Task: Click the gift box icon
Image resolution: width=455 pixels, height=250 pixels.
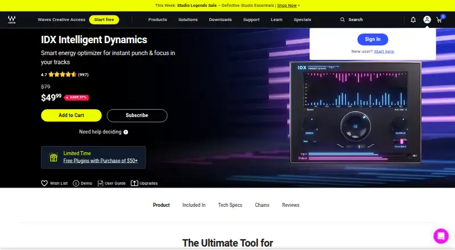Action: 53,157
